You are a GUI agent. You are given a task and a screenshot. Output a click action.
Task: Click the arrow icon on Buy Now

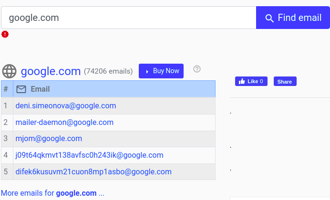pos(147,71)
